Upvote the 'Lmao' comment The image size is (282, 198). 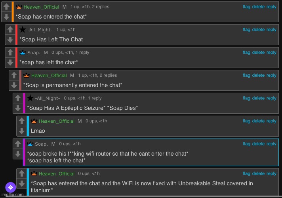click(21, 121)
